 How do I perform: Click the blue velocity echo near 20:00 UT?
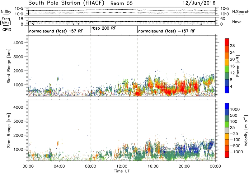(183, 148)
